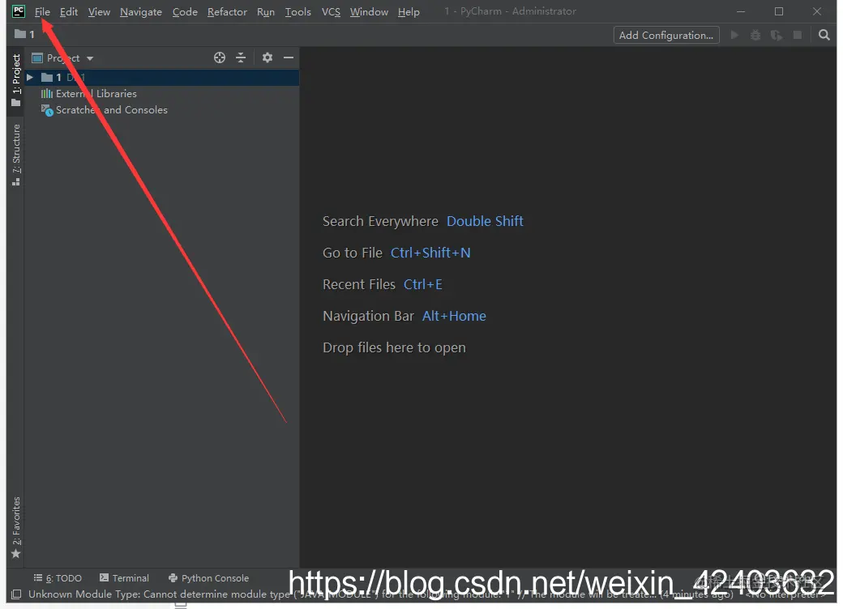Click the Go to File hint text
Screen dimensions: 843x609
tap(353, 253)
